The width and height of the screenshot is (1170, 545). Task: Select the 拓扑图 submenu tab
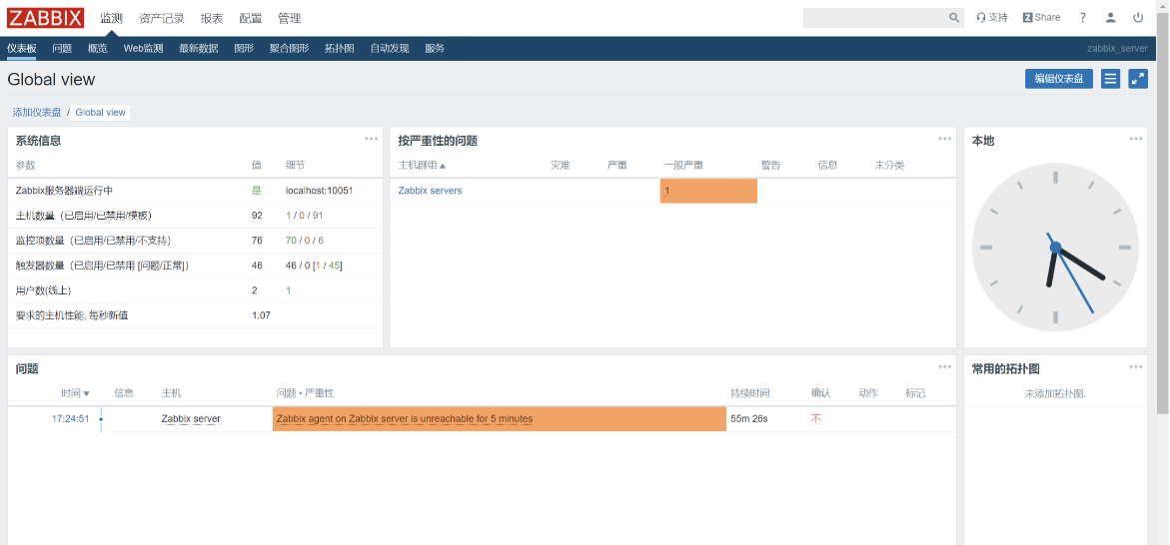point(340,49)
